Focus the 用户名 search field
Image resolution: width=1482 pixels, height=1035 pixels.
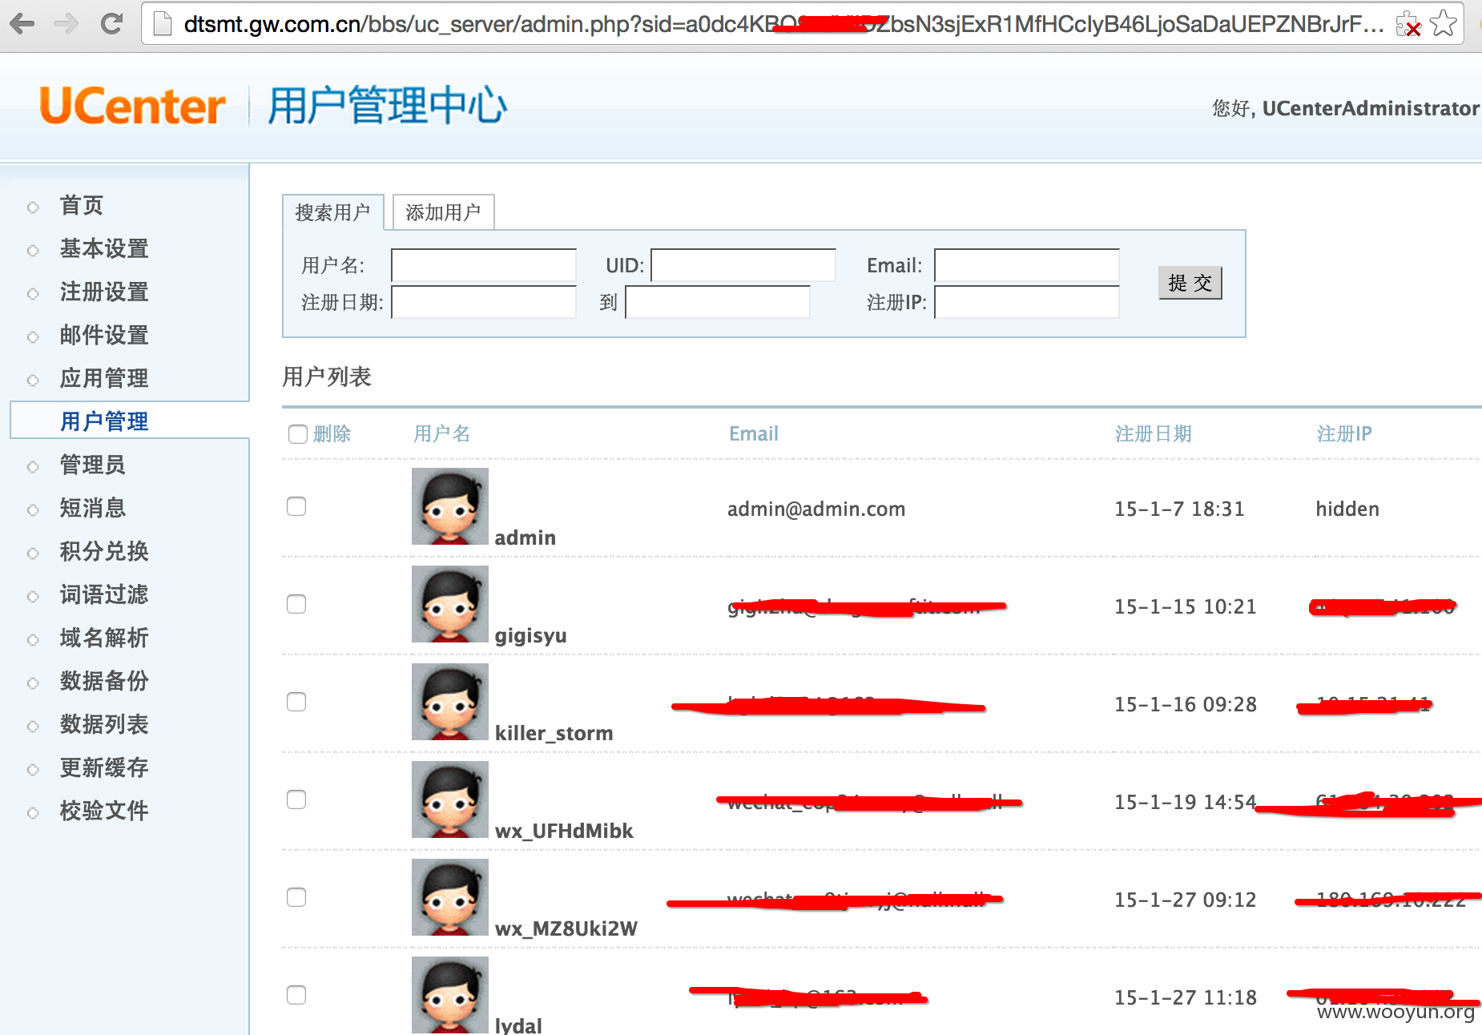484,265
